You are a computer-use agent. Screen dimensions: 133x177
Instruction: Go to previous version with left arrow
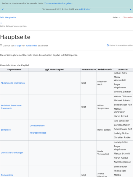click(3, 9)
